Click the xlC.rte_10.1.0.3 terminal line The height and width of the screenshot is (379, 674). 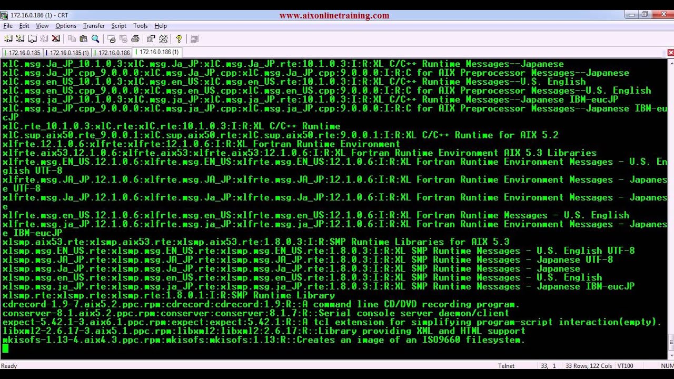tap(171, 126)
